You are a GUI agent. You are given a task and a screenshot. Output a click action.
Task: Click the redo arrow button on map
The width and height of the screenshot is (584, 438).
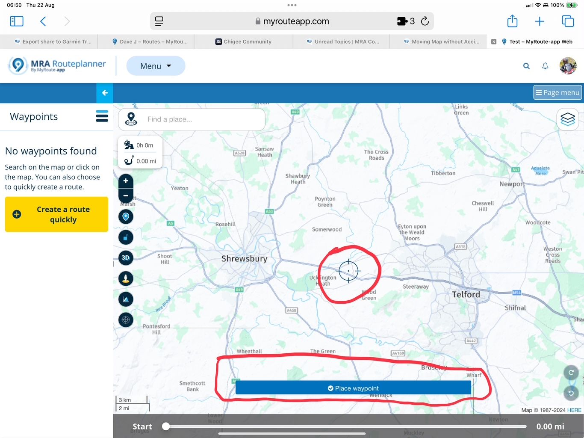pos(571,373)
